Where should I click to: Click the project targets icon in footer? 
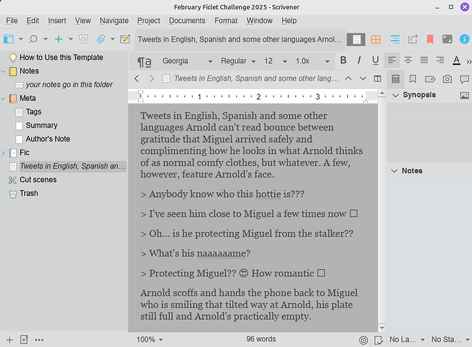click(x=363, y=340)
